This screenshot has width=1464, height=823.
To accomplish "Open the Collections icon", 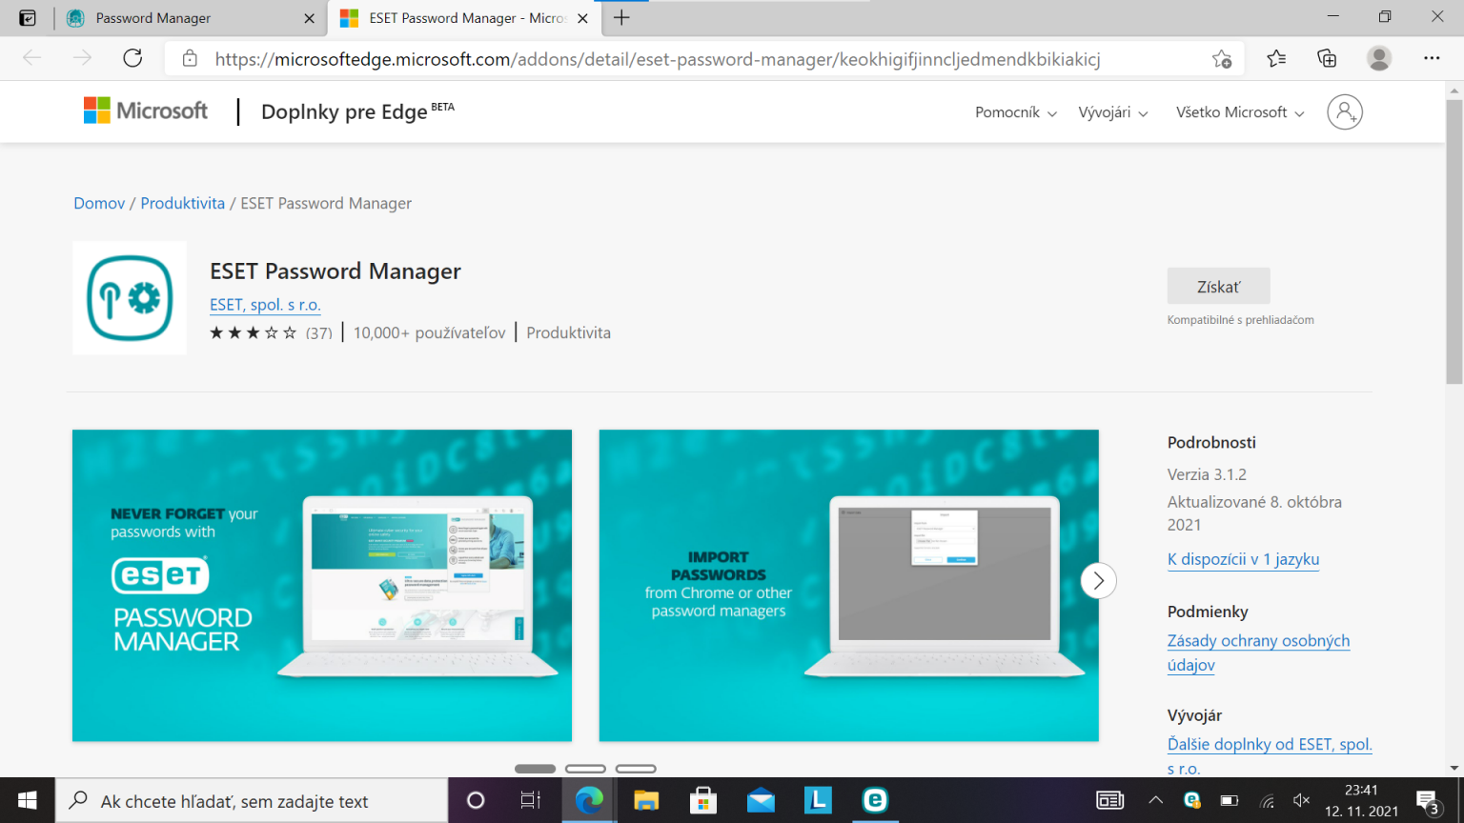I will pos(1327,58).
